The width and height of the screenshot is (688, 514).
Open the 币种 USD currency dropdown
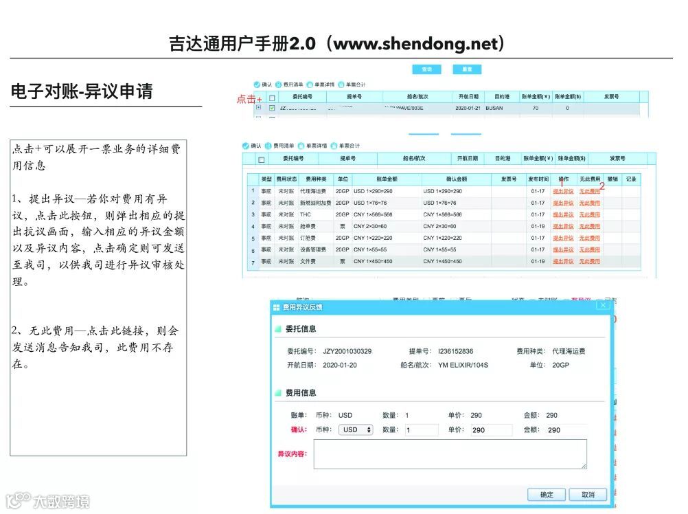356,429
